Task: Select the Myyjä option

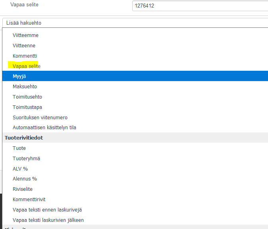Action: (x=19, y=76)
